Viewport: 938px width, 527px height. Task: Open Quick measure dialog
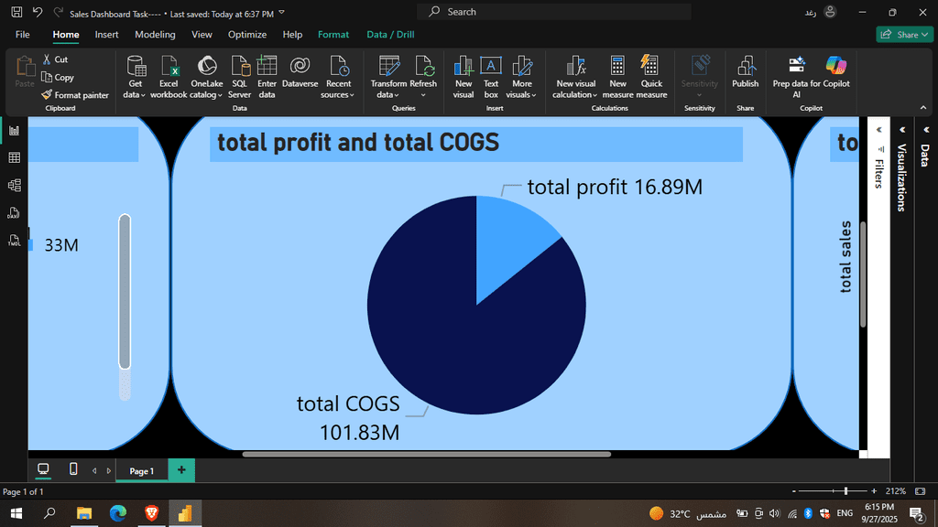(x=651, y=77)
